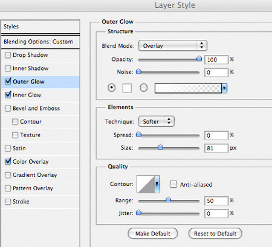The image size is (272, 247).
Task: Uncheck the Inner Glow checkbox
Action: [8, 95]
